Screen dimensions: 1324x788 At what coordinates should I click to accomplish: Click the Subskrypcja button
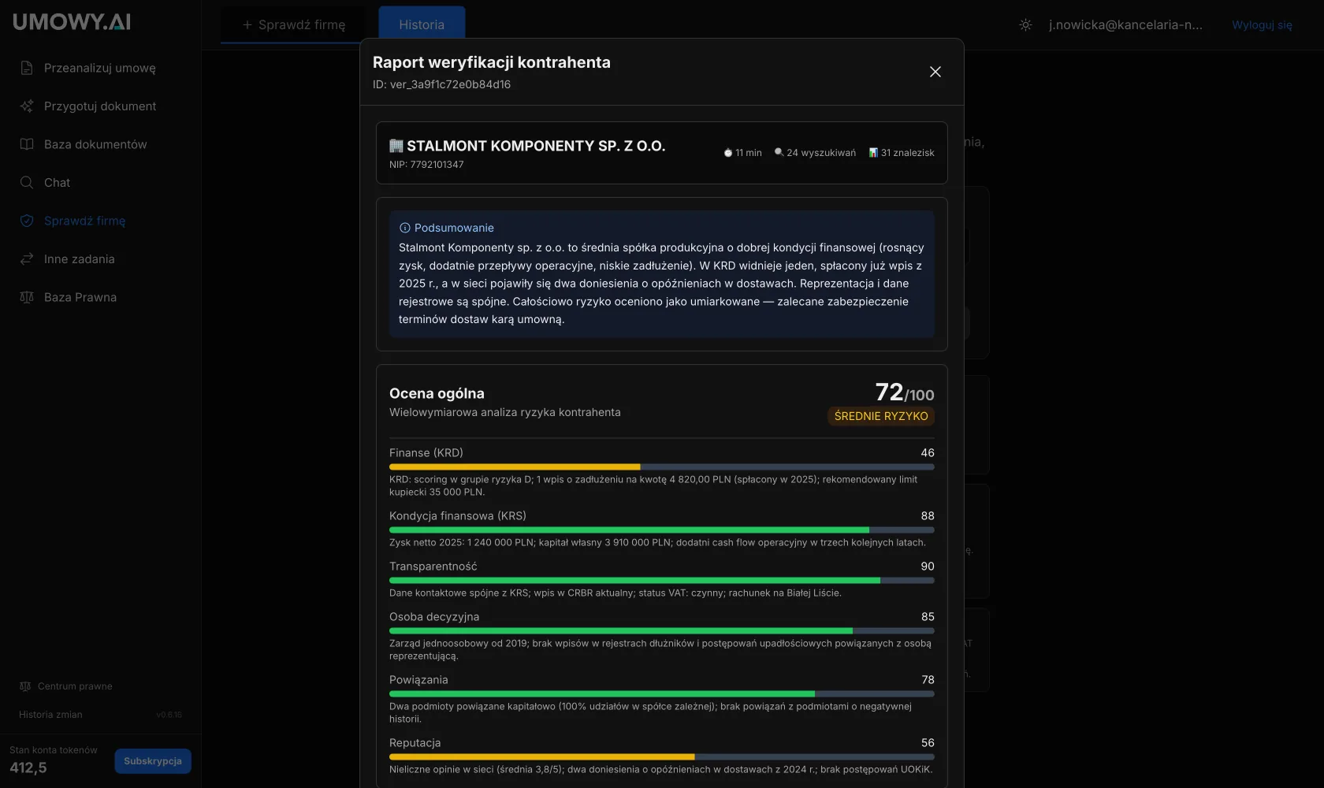click(x=153, y=761)
